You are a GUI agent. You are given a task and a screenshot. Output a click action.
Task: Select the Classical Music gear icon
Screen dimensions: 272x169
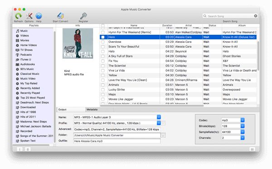[18, 74]
